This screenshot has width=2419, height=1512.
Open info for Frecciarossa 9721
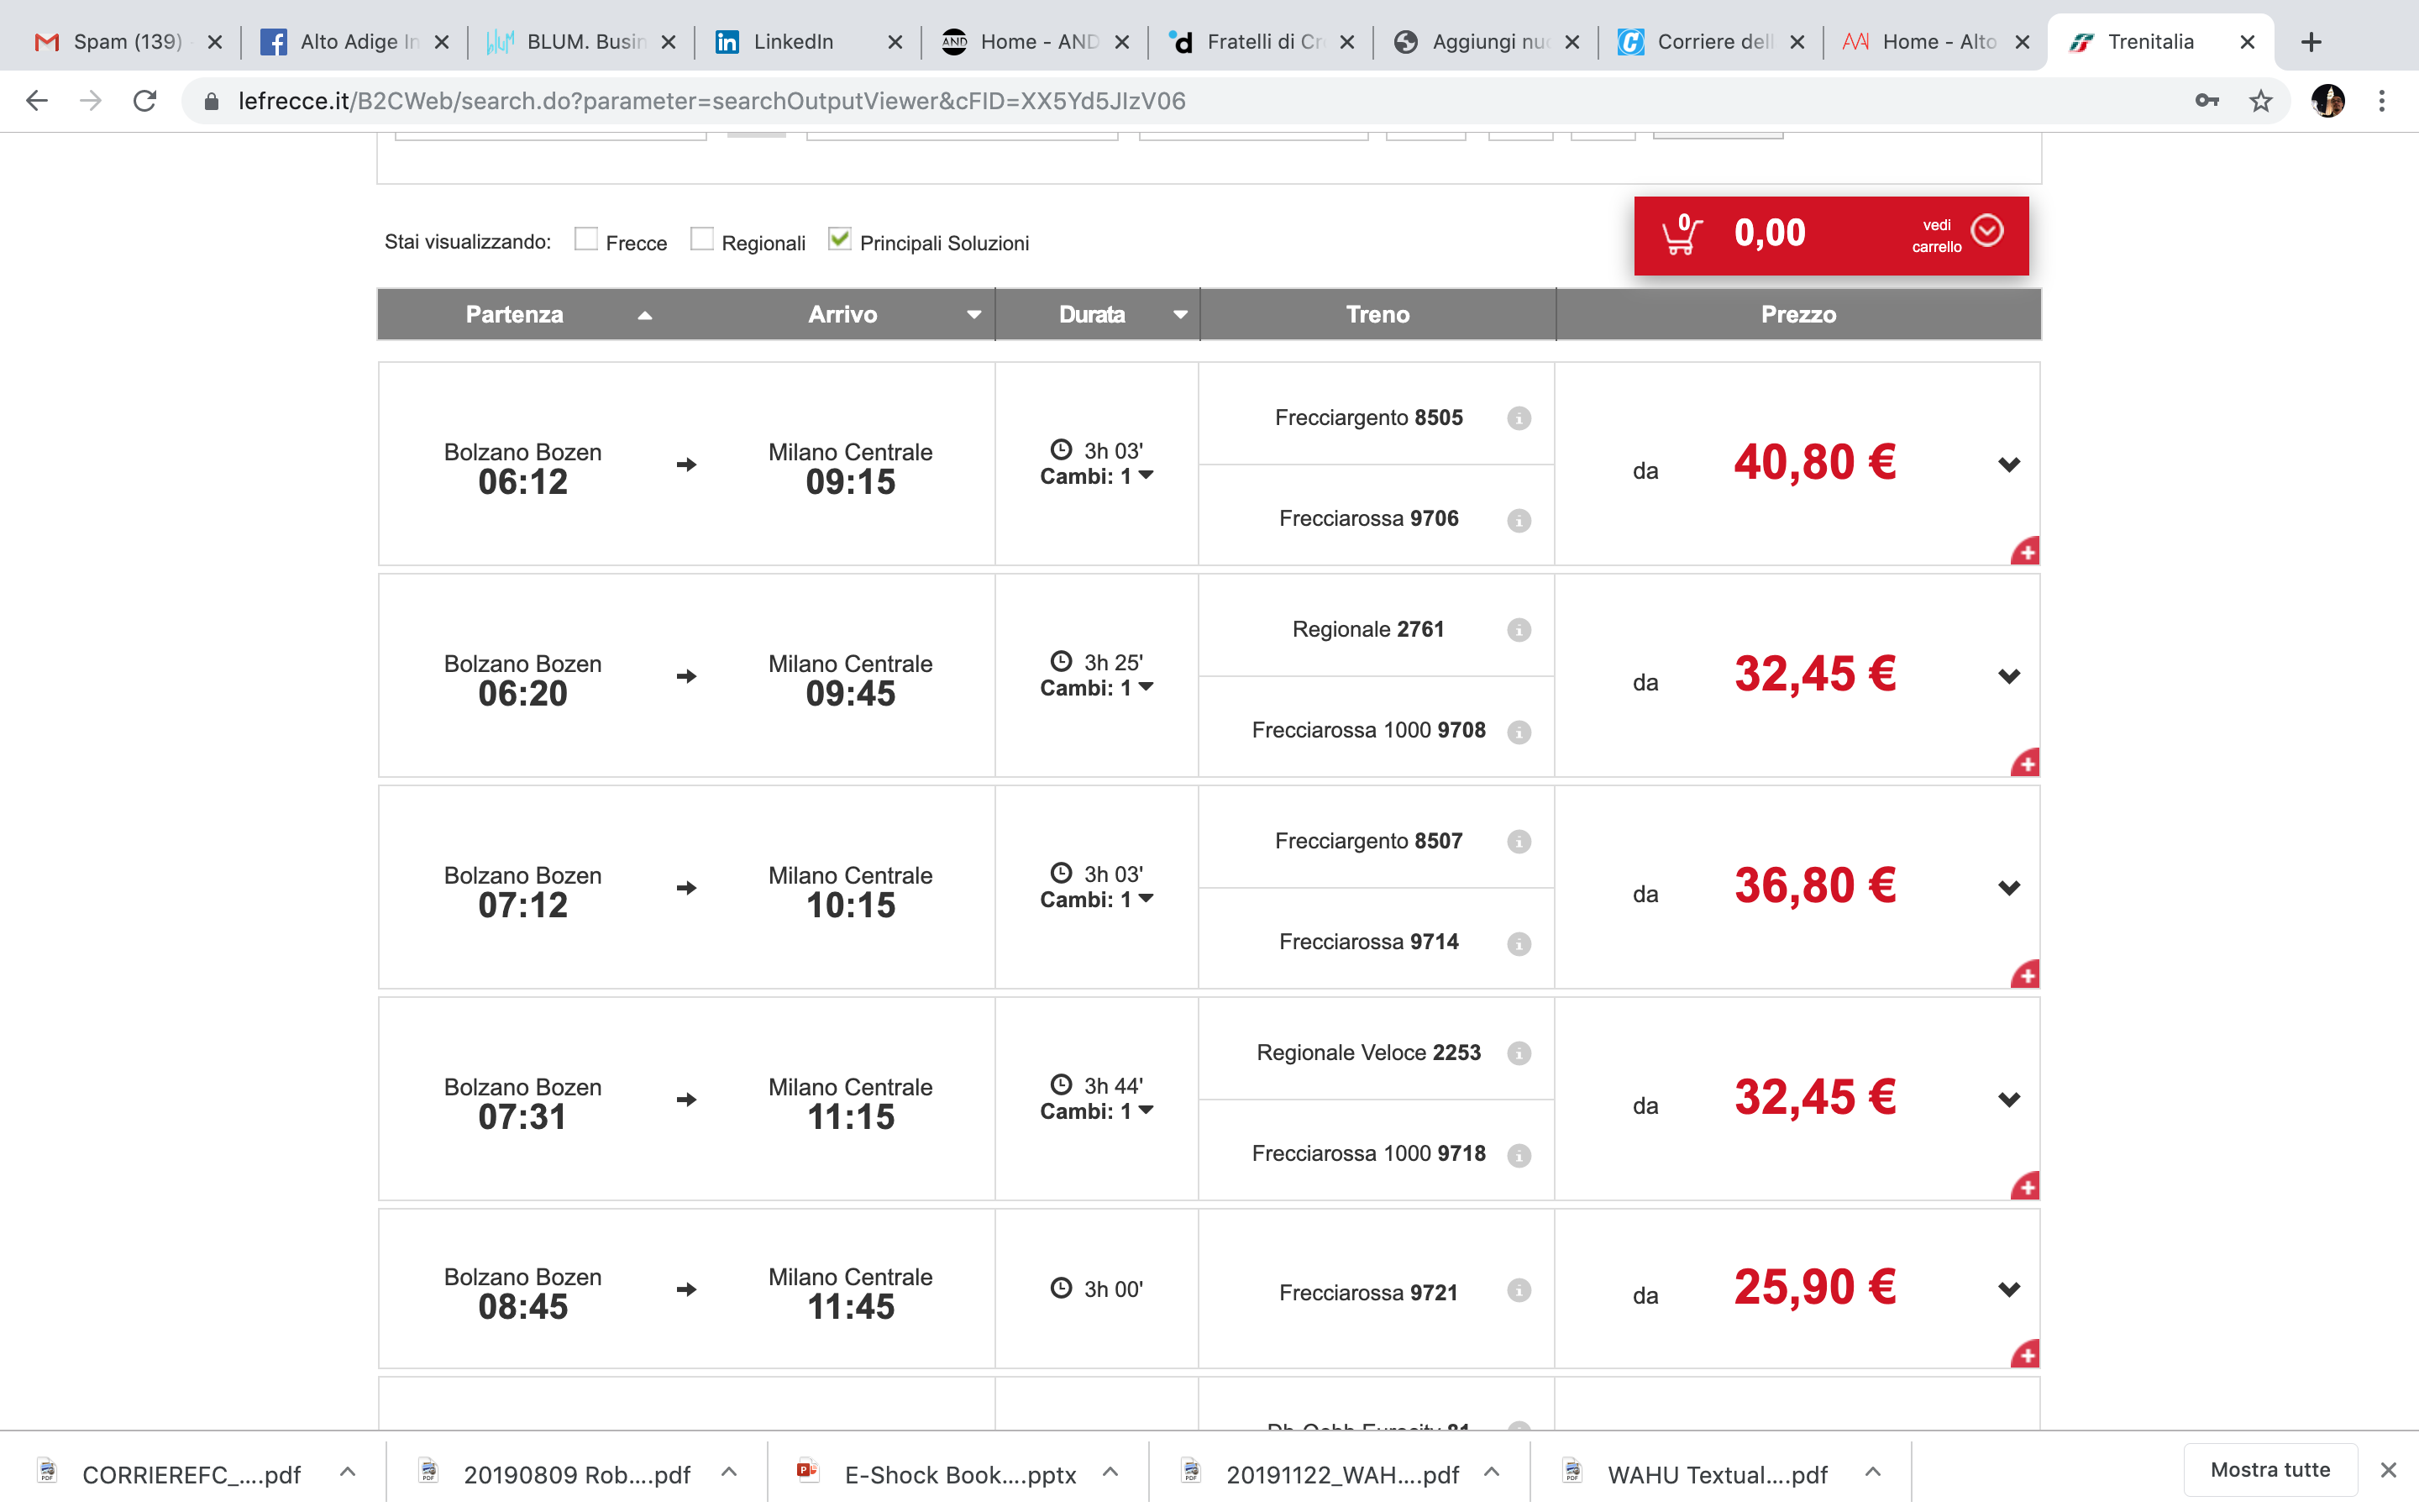1519,1290
